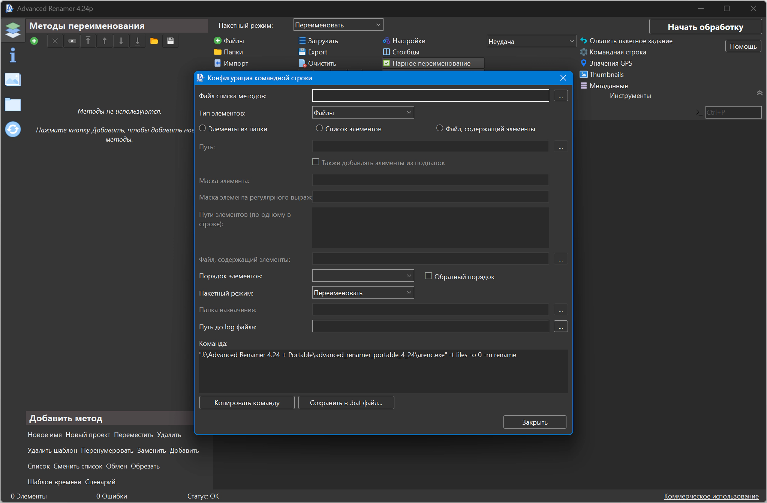Click Сохранить в .bat файл button
Image resolution: width=767 pixels, height=503 pixels.
coord(346,402)
